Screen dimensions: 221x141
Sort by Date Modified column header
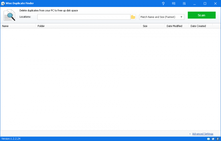coord(177,26)
